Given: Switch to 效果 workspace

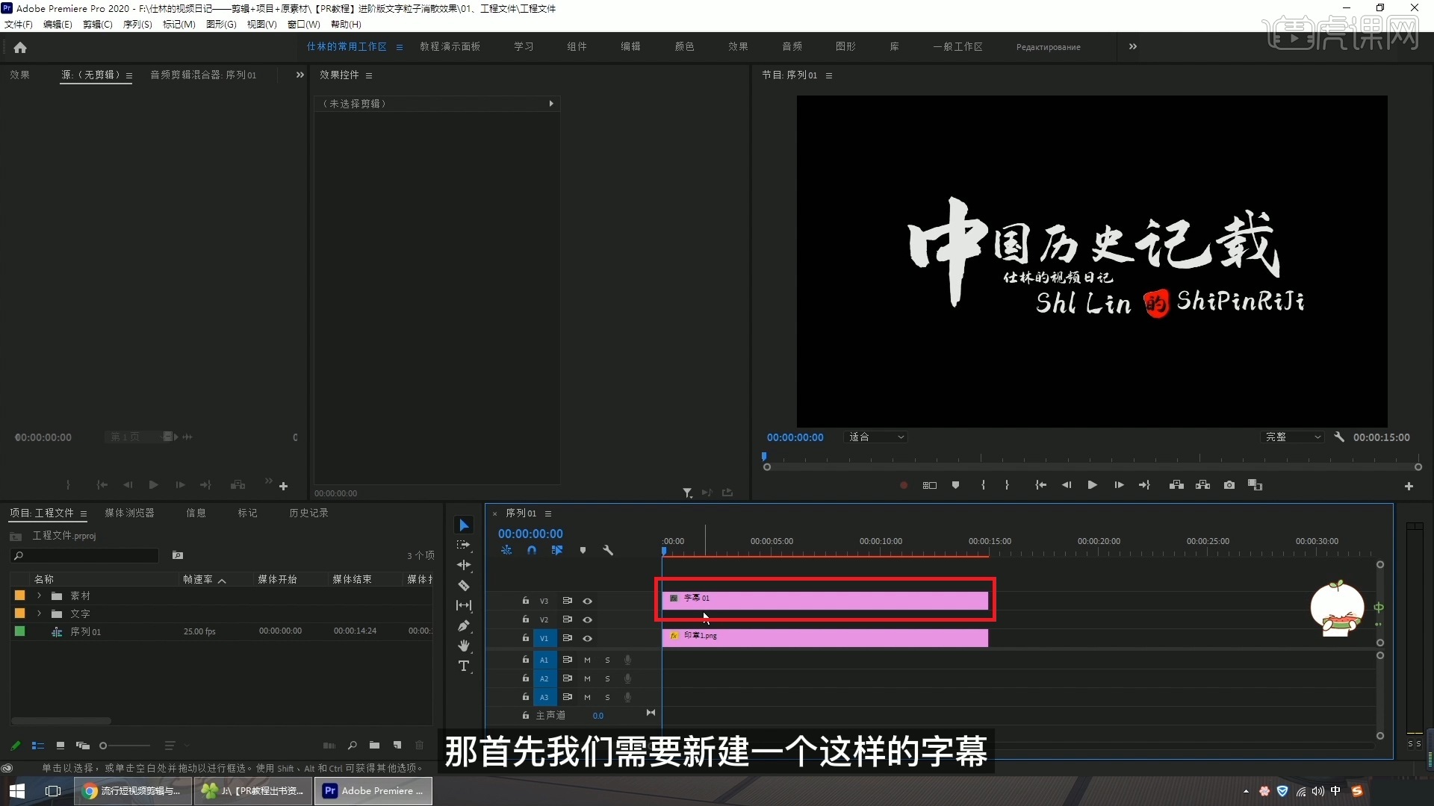Looking at the screenshot, I should [738, 46].
